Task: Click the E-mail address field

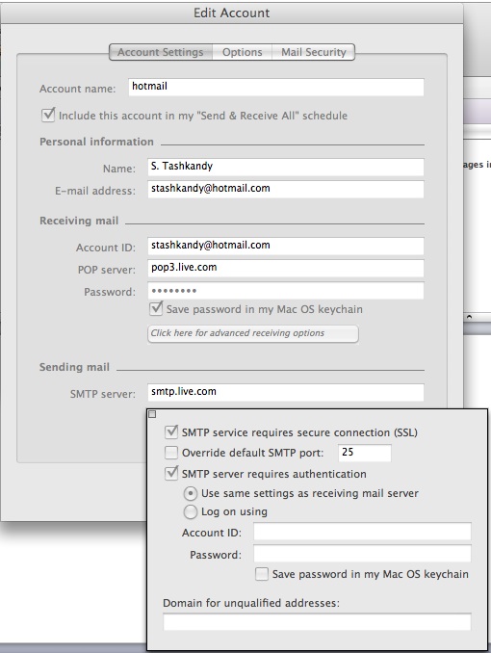Action: pyautogui.click(x=286, y=189)
